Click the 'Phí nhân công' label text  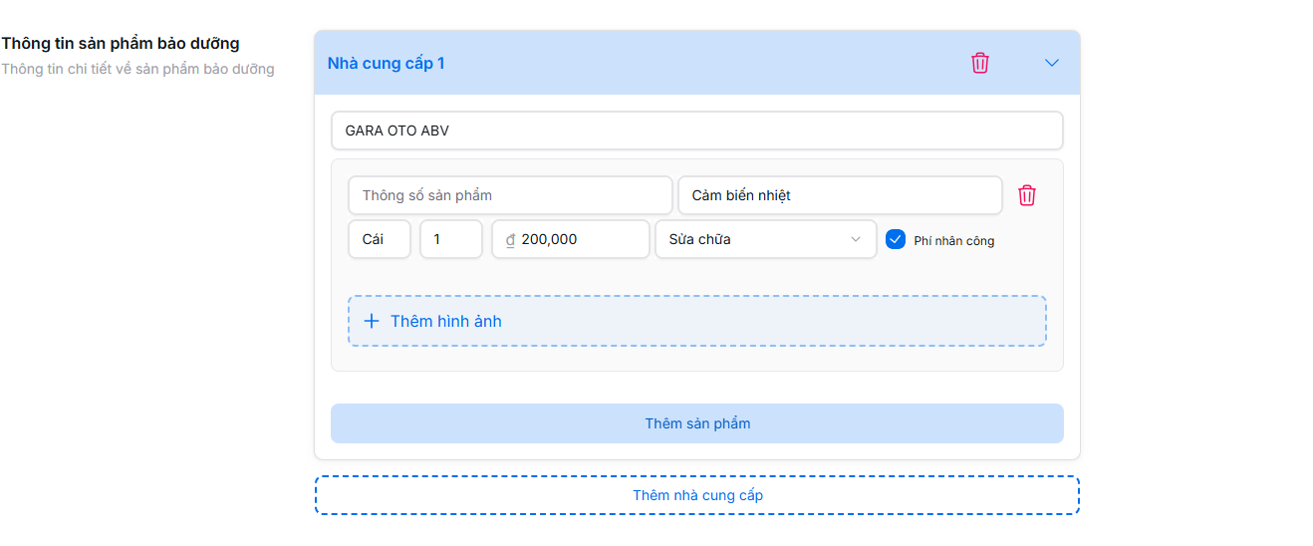coord(953,241)
